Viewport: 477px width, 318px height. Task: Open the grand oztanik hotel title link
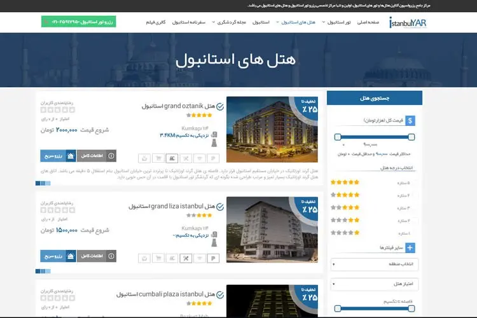coord(178,106)
